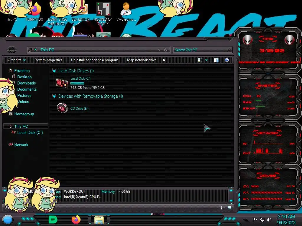
Task: Click the NETWORK widget header
Action: [267, 133]
